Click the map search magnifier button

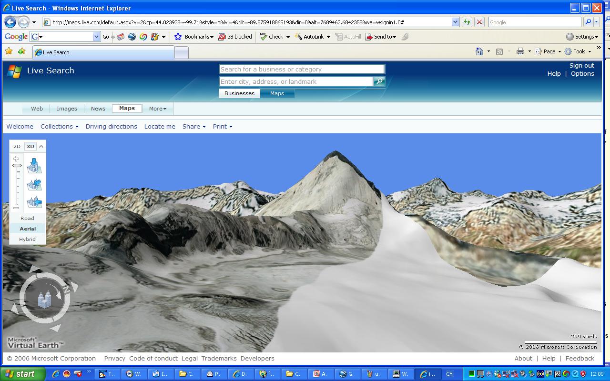[379, 81]
